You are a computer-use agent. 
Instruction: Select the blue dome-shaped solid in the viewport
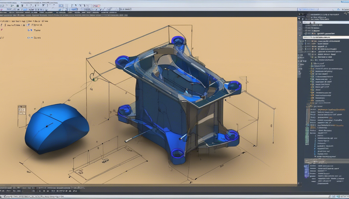tap(57, 128)
